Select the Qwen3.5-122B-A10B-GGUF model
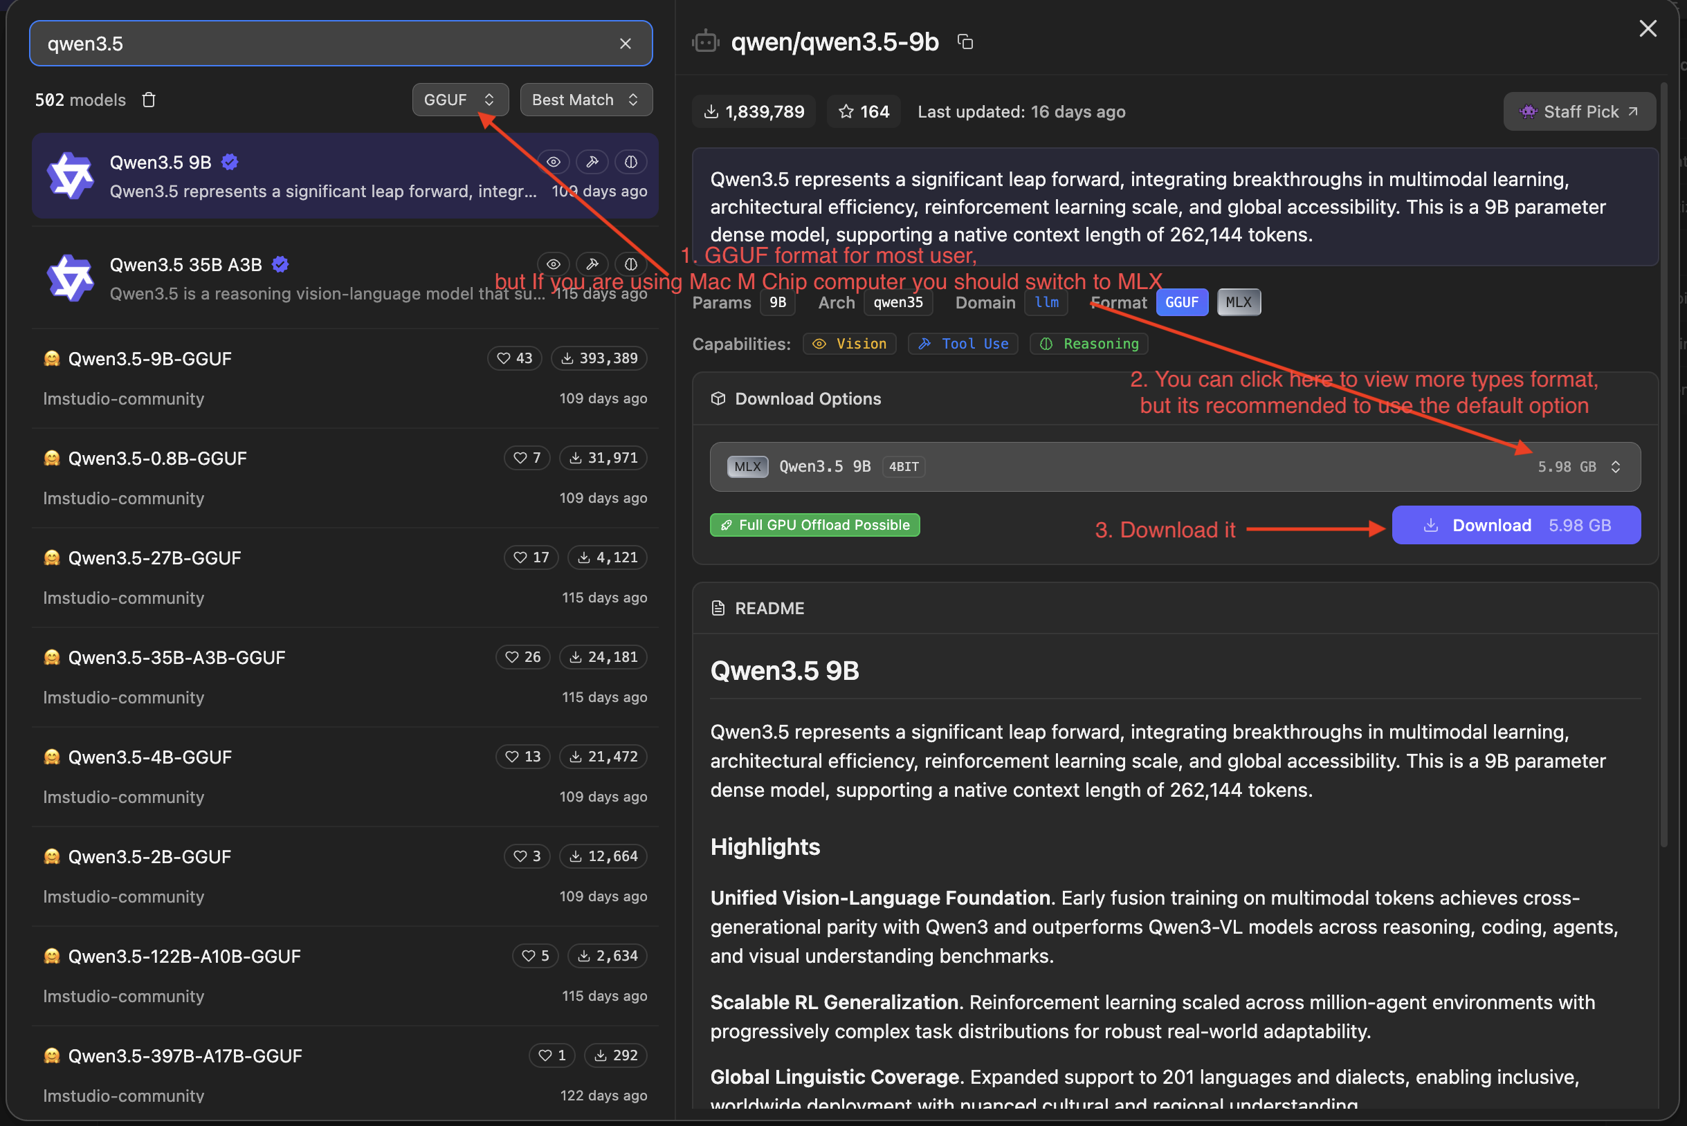This screenshot has height=1126, width=1687. [x=345, y=977]
